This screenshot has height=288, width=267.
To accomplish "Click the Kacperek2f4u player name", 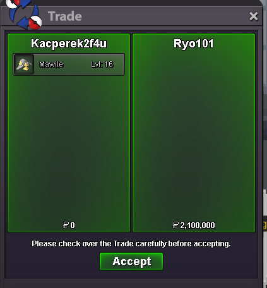I will tap(69, 44).
